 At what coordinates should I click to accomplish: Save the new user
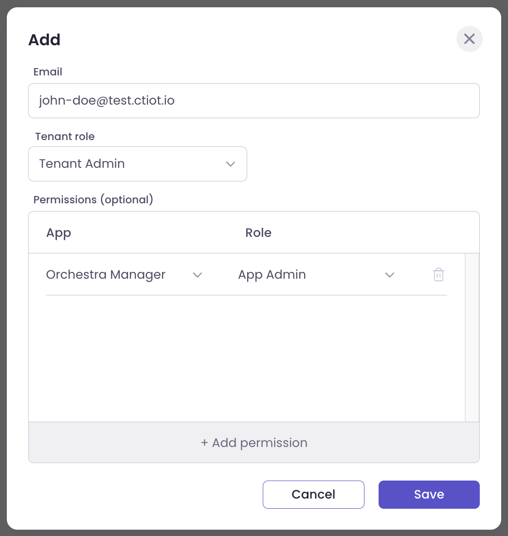tap(429, 495)
